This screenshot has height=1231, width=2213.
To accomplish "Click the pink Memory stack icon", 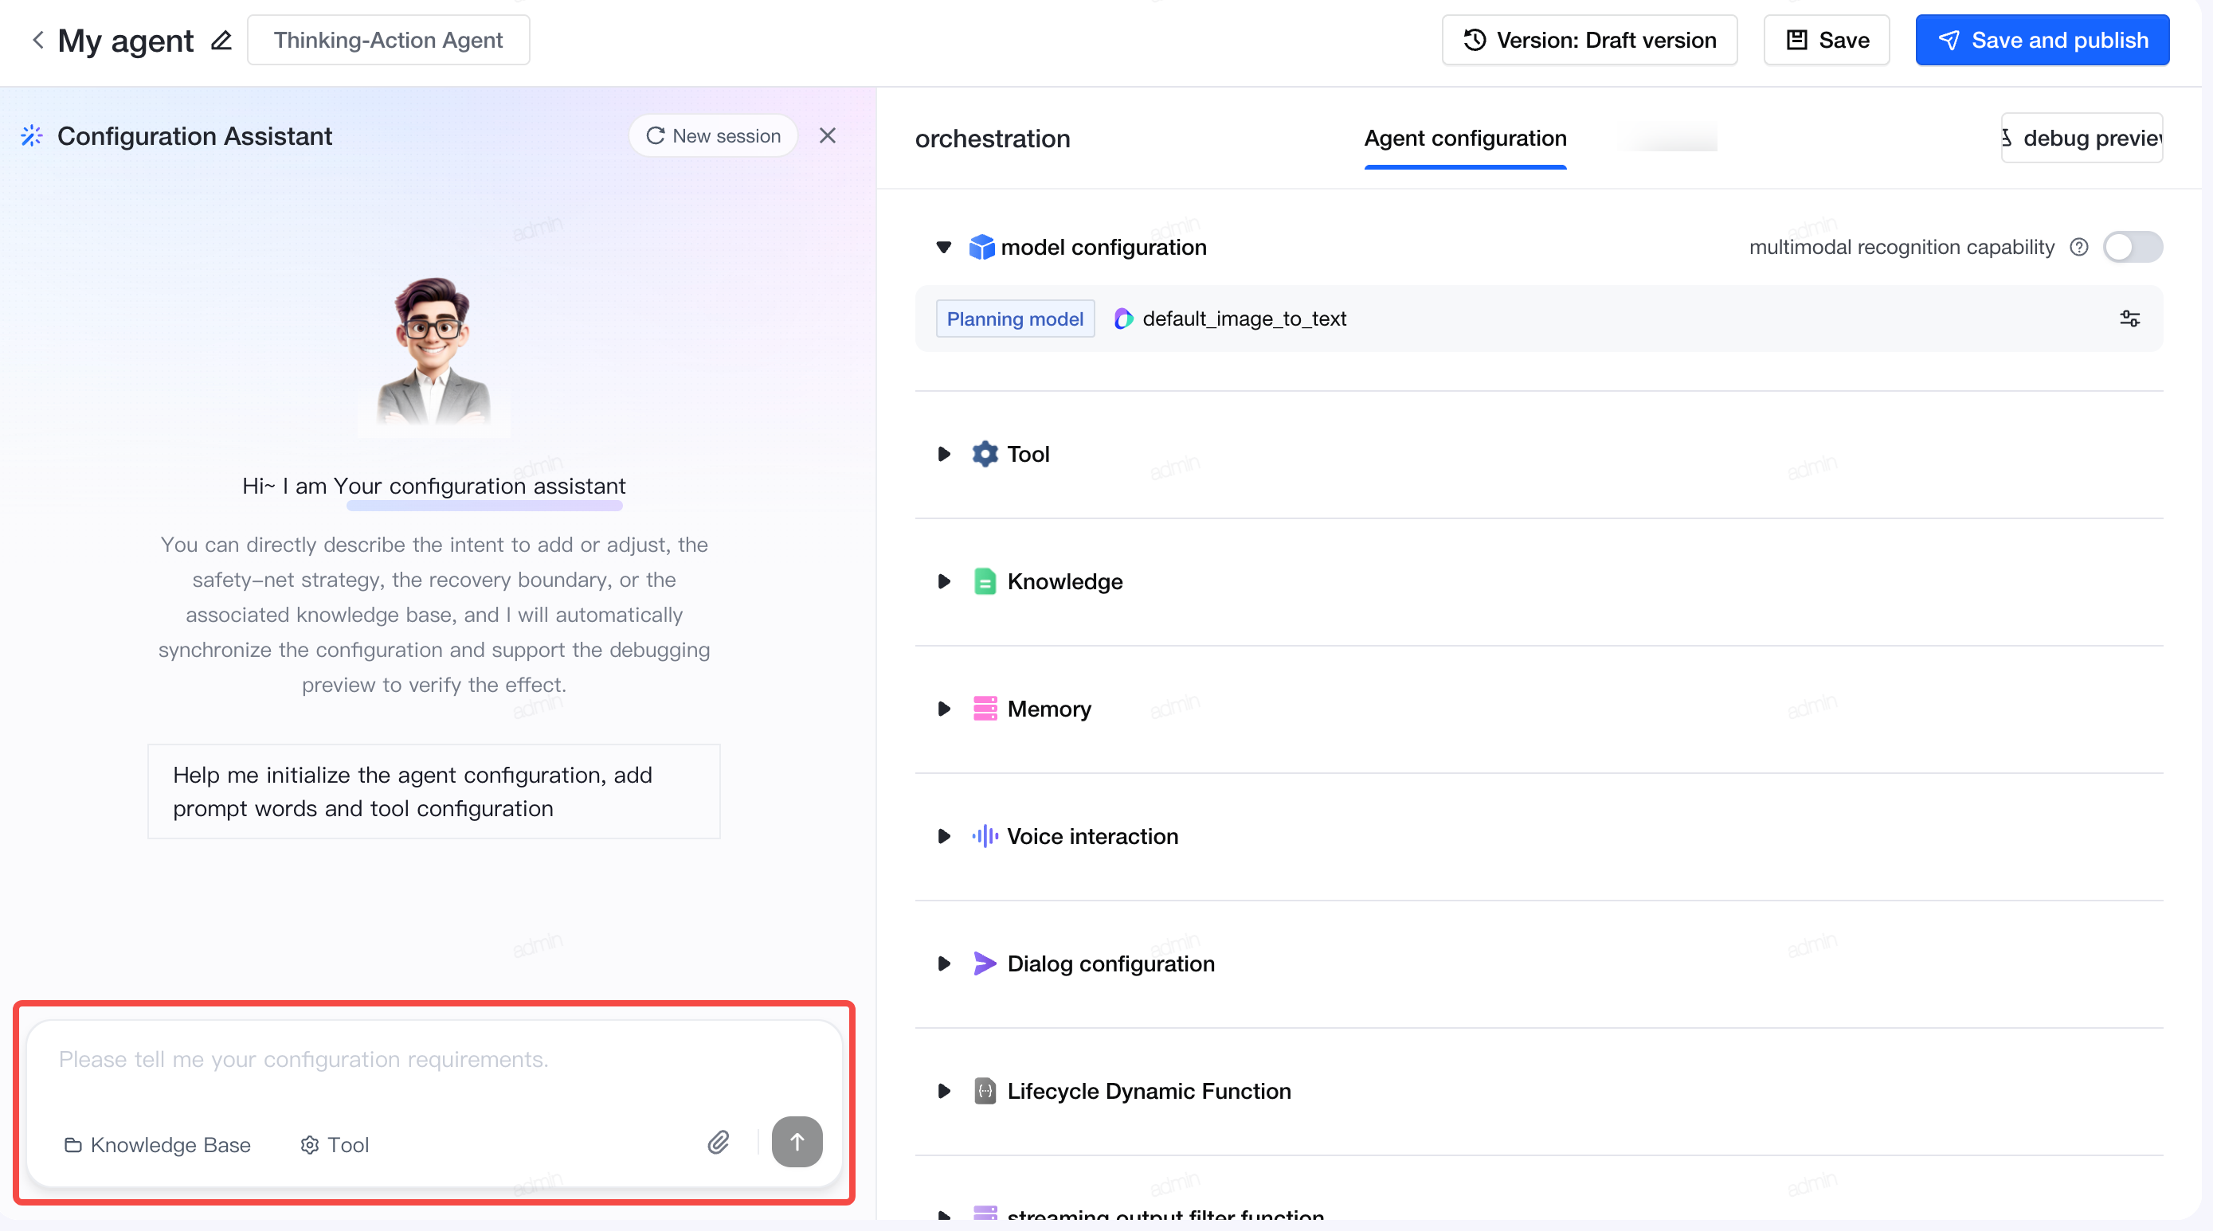I will tap(985, 709).
